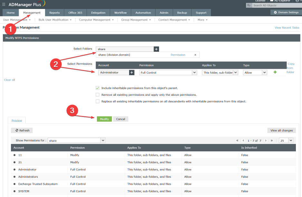
Task: Click the Domain Settings button label
Action: pyautogui.click(x=288, y=12)
